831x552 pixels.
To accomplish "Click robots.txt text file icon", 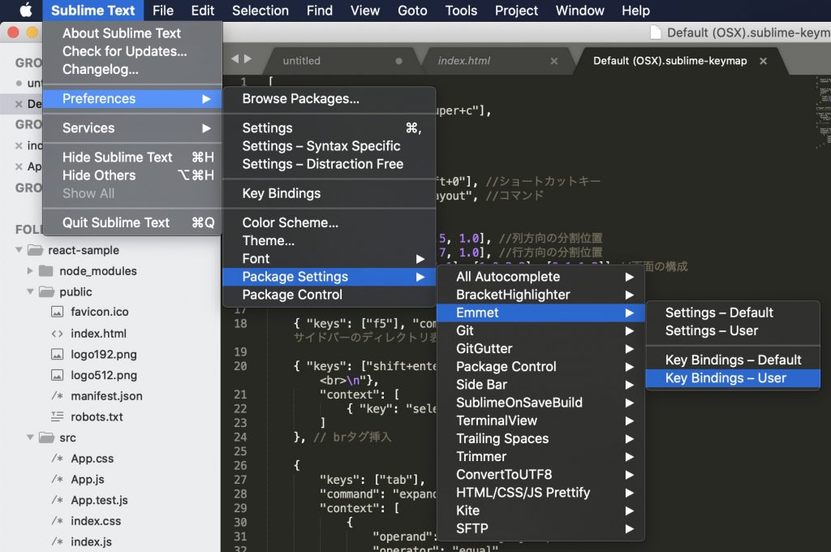I will tap(58, 416).
